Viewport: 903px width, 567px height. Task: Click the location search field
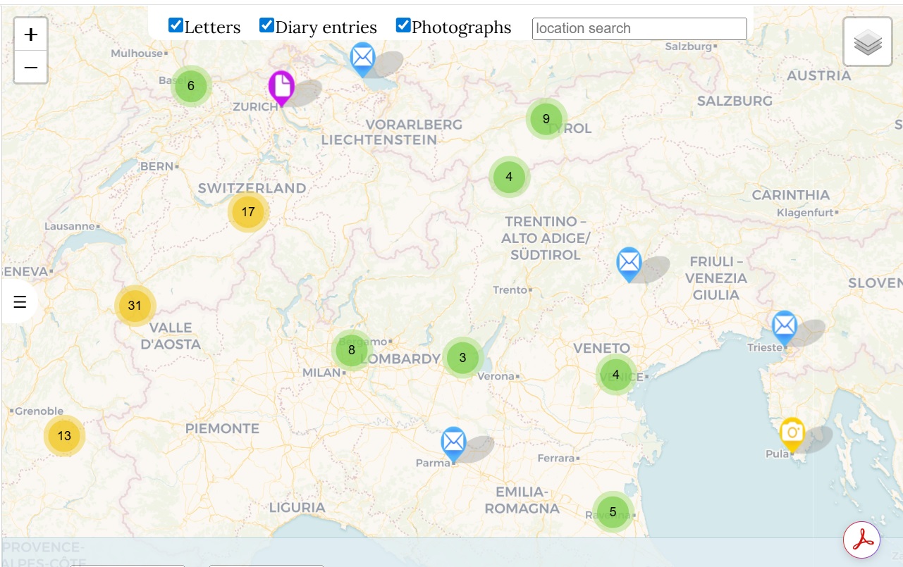639,29
